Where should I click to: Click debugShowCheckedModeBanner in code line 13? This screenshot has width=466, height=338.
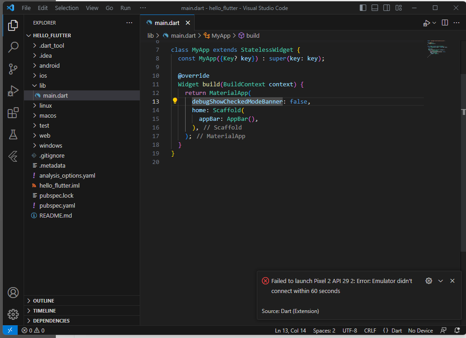coord(237,101)
